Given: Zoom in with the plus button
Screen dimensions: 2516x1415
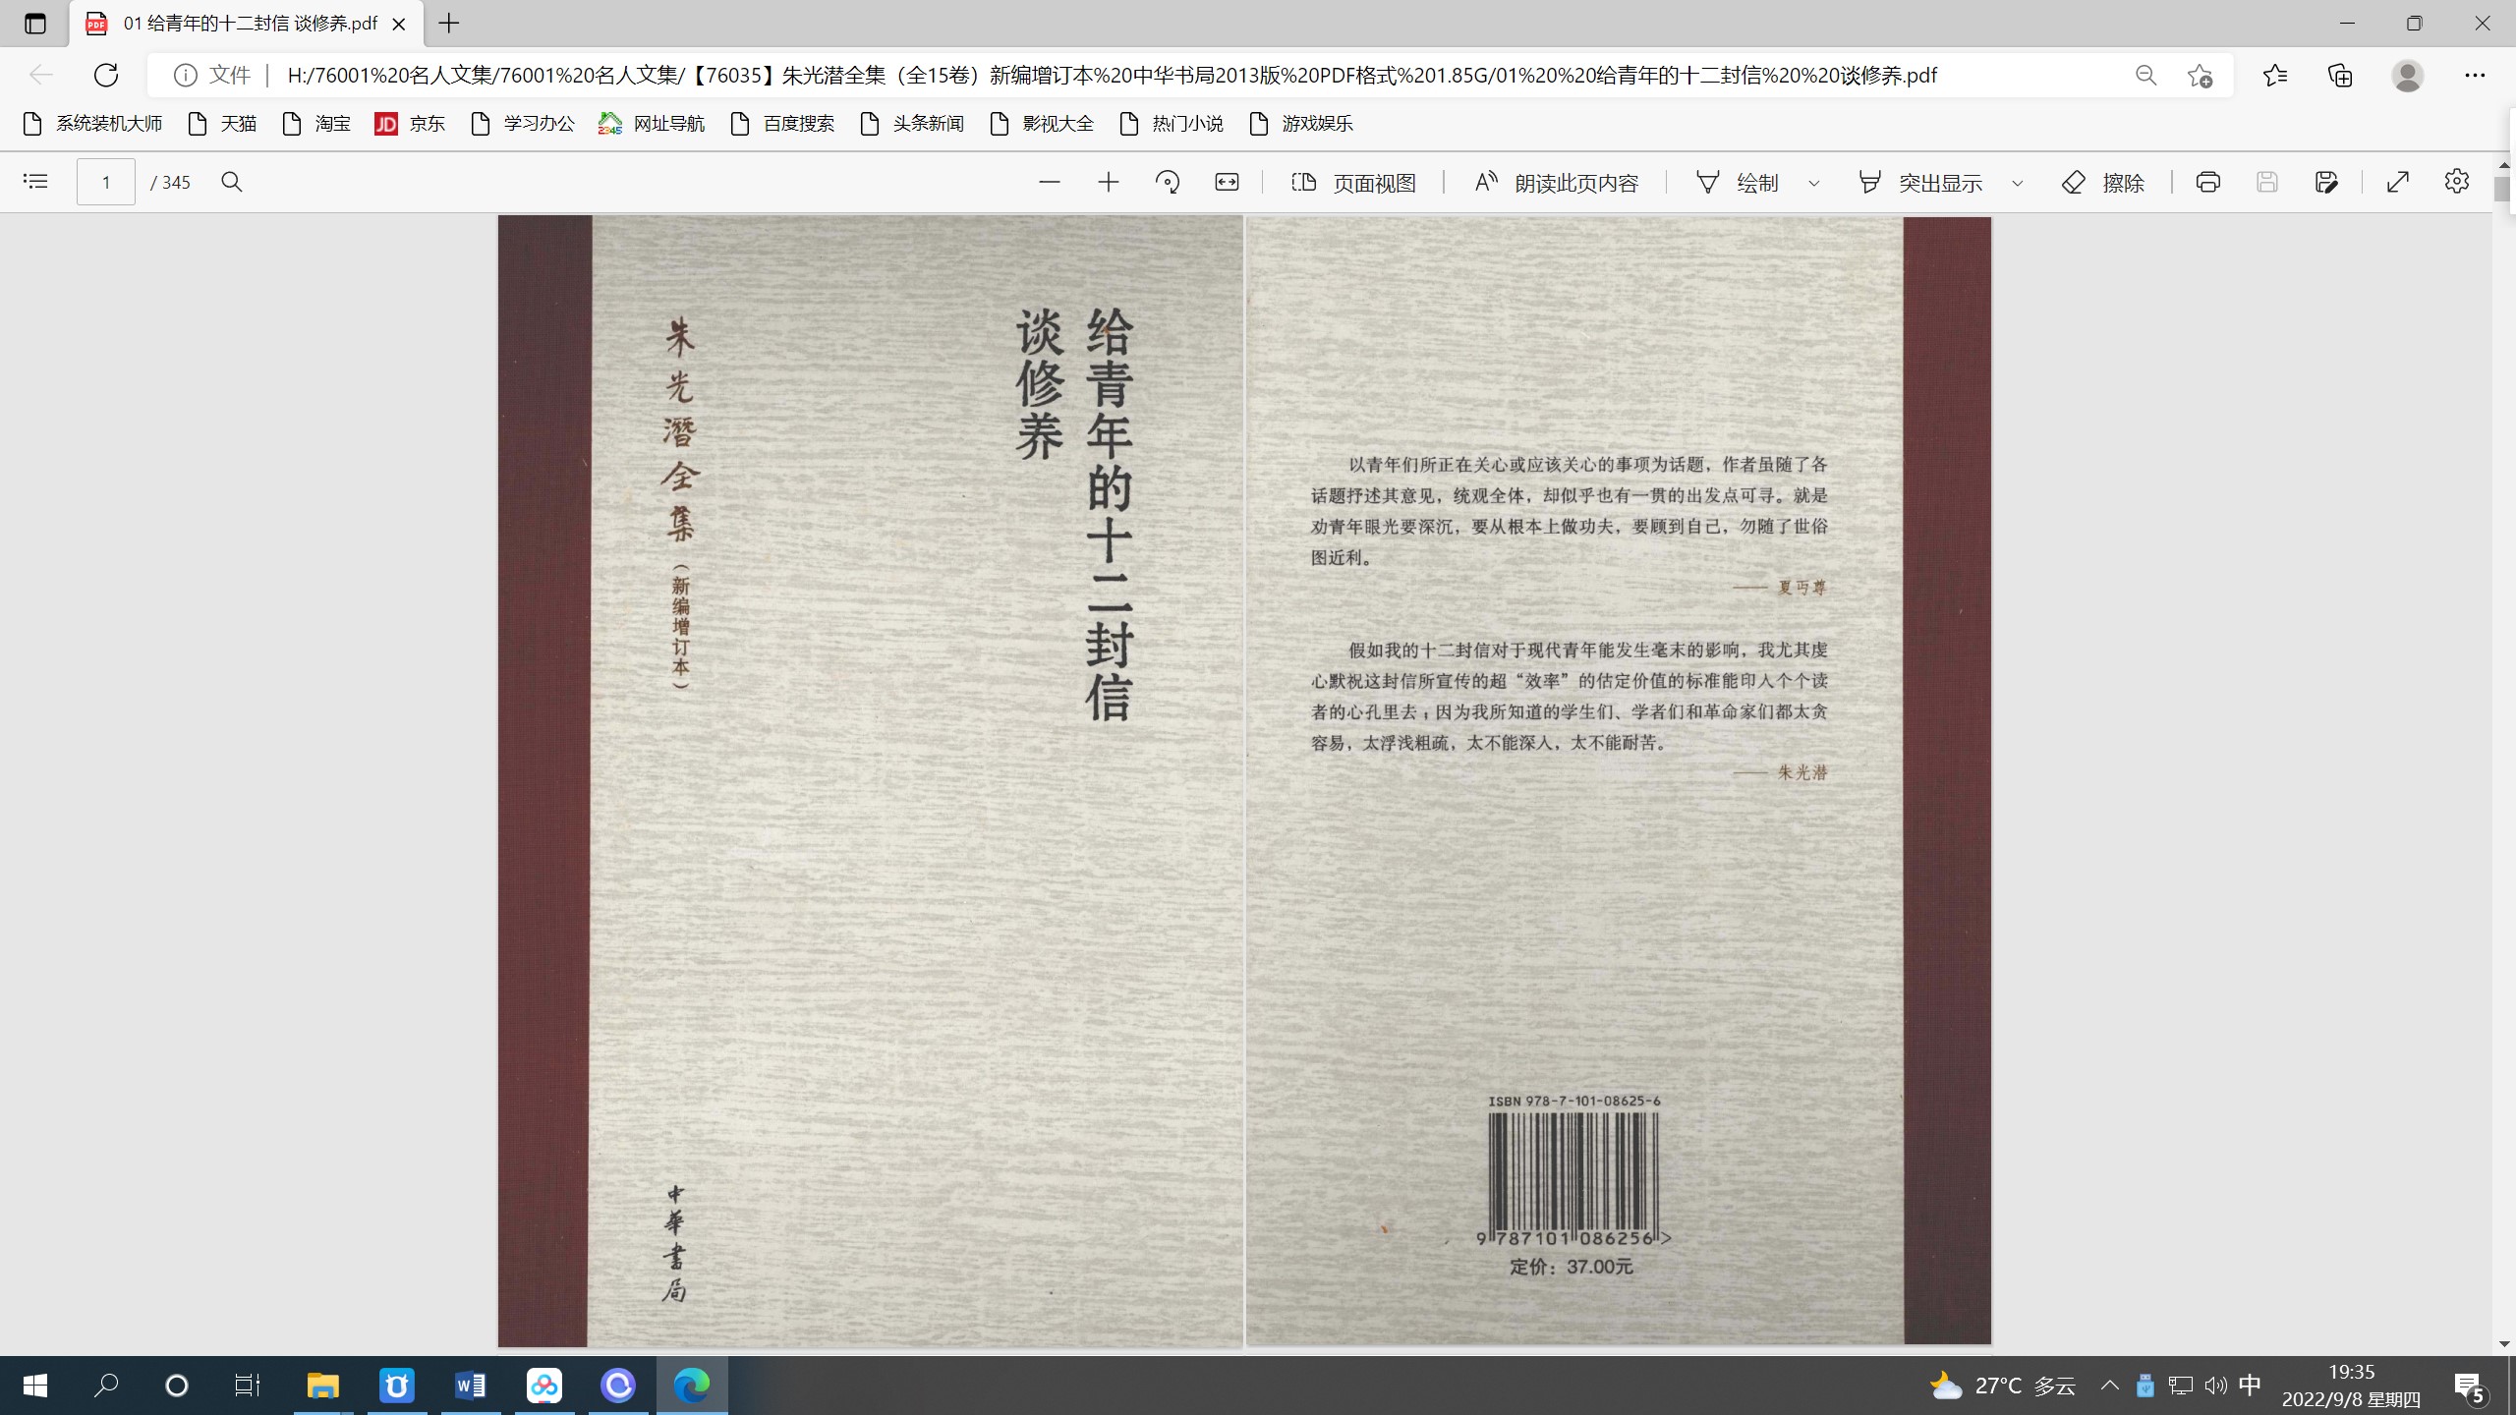Looking at the screenshot, I should click(1108, 182).
